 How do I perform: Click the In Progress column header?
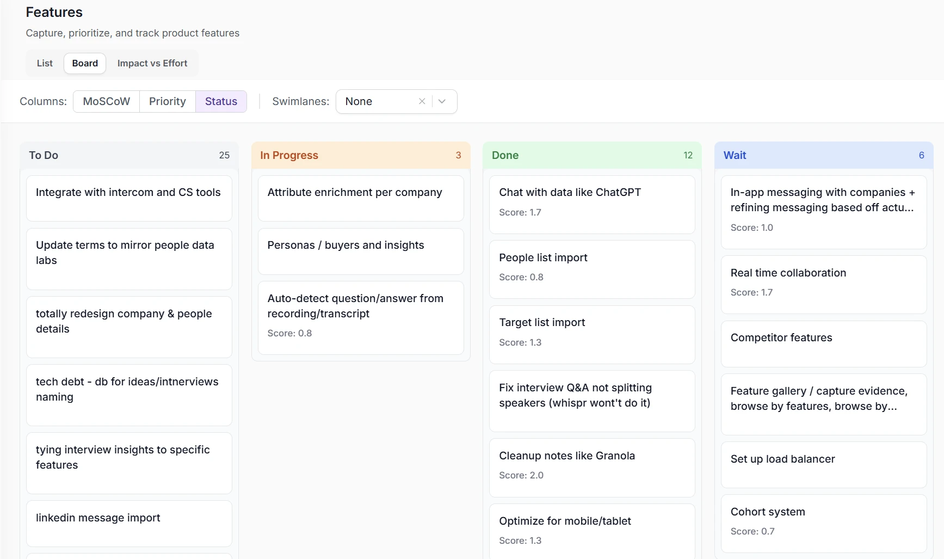click(361, 155)
